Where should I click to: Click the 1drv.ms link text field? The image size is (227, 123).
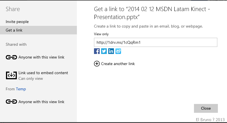point(156,42)
